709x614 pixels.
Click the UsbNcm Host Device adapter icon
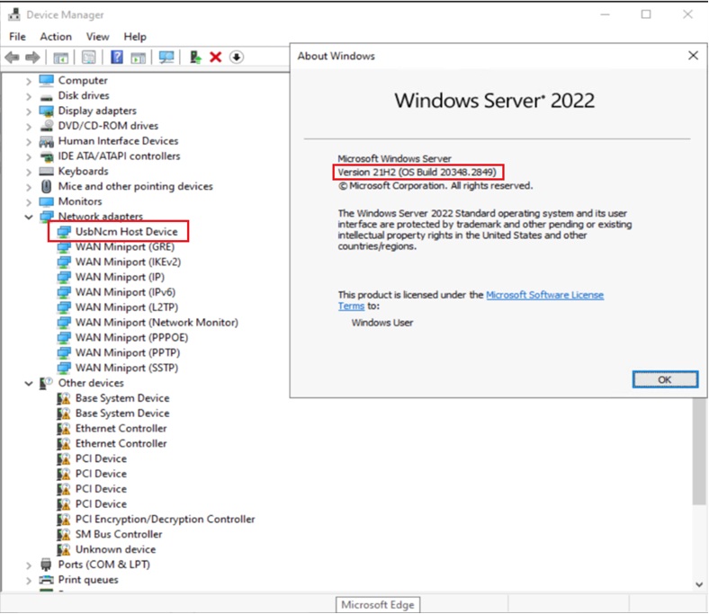(64, 232)
